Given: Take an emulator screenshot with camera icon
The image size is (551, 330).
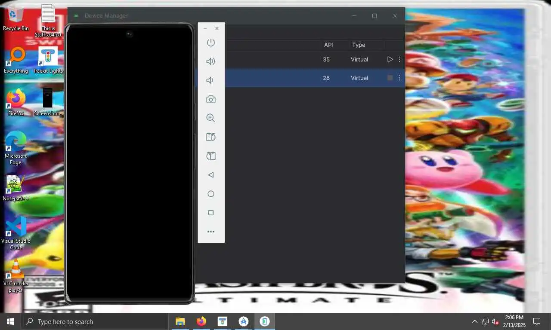Looking at the screenshot, I should [210, 99].
